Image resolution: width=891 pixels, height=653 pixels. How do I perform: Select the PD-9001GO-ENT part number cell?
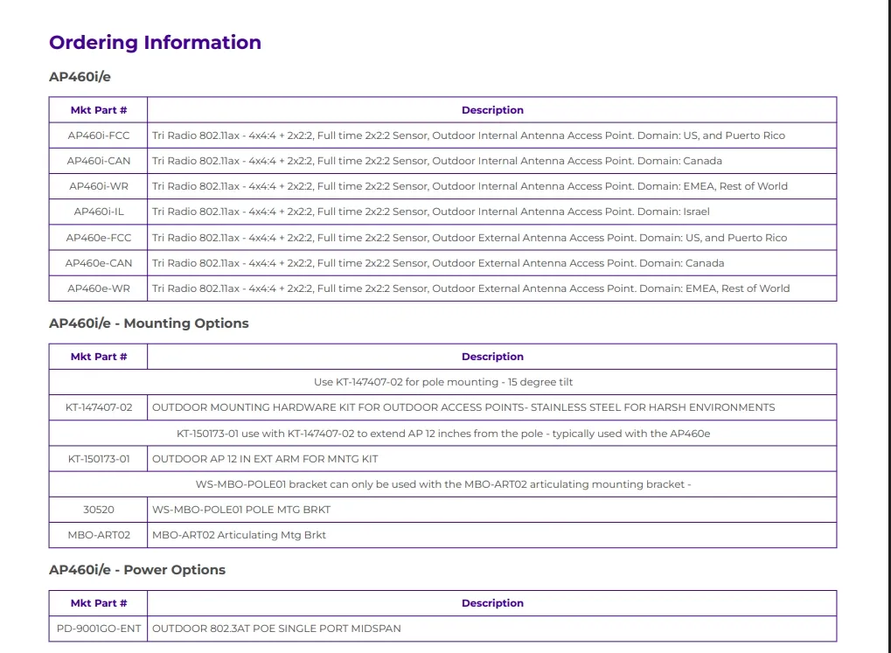(x=98, y=629)
